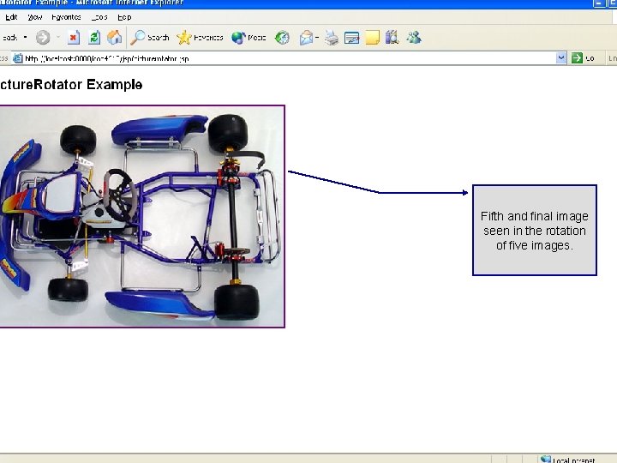Open the Favorites star panel
The height and width of the screenshot is (463, 617).
tap(200, 38)
